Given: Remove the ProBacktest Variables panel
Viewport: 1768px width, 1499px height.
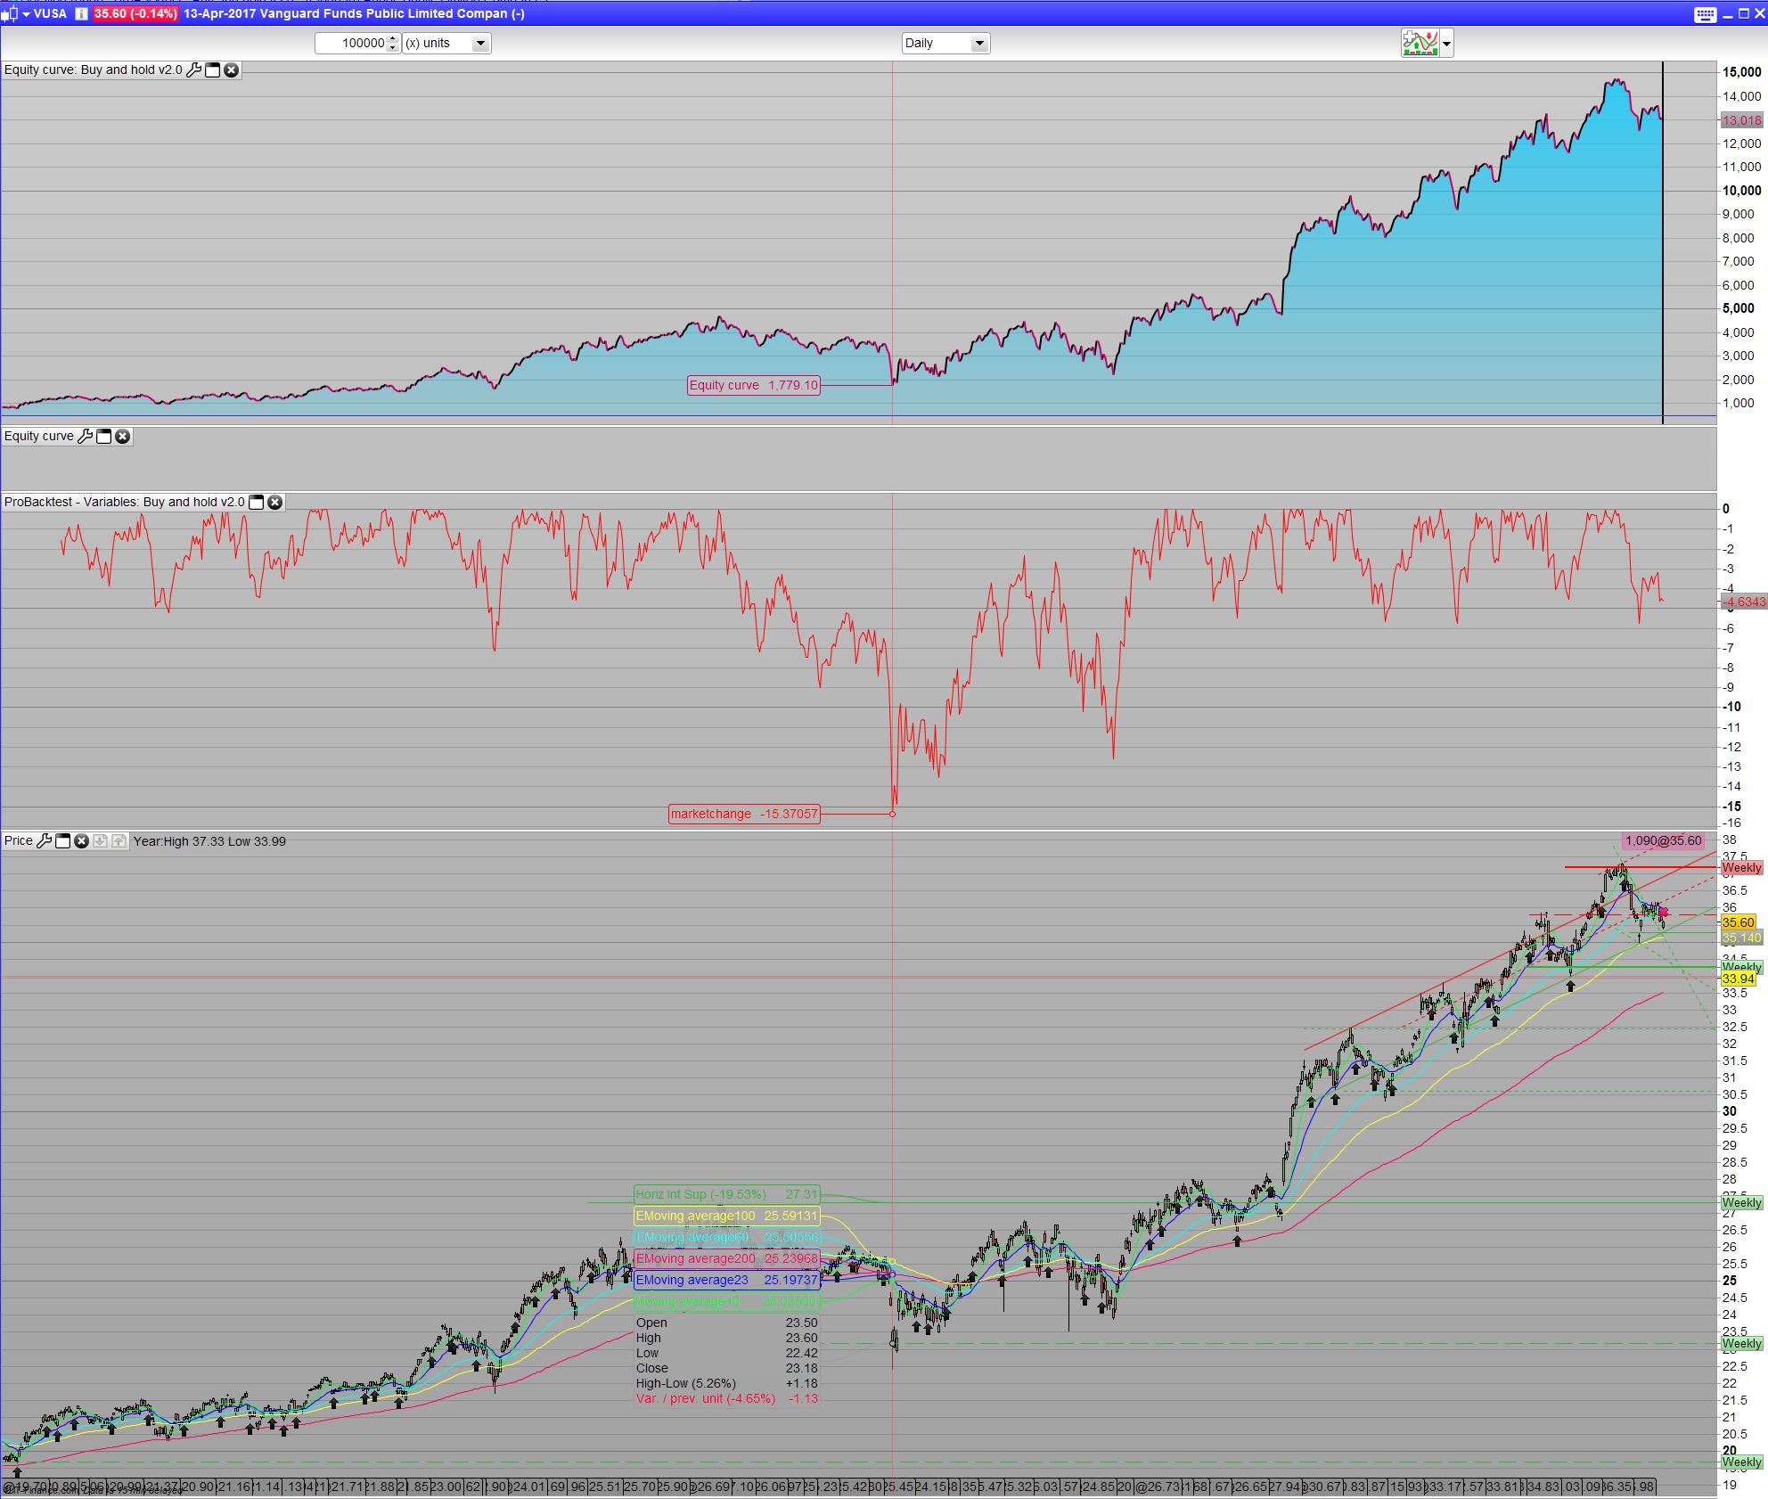Looking at the screenshot, I should tap(275, 502).
